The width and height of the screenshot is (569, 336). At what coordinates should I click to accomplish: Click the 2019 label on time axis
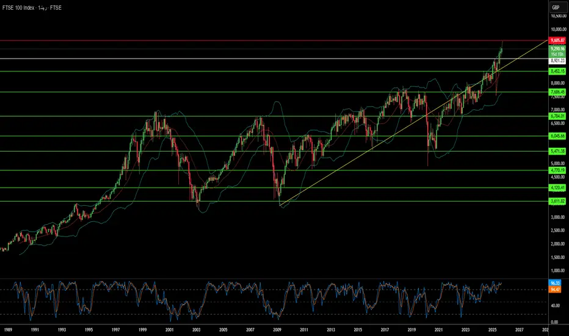pyautogui.click(x=412, y=330)
